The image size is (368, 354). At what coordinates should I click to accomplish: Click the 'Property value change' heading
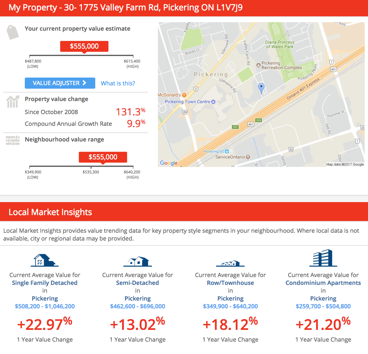(x=56, y=99)
